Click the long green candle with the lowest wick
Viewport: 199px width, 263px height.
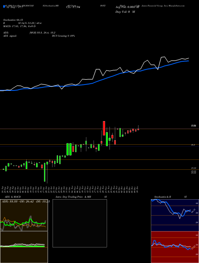[x=45, y=172]
